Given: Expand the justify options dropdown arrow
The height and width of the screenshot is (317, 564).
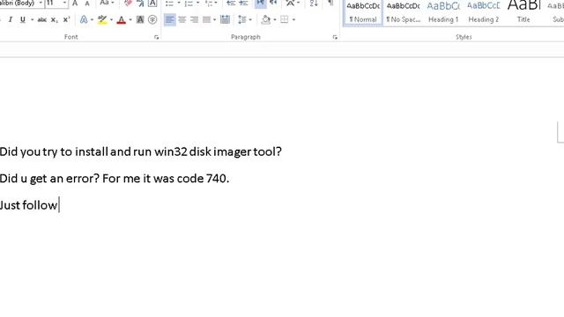Looking at the screenshot, I should click(214, 19).
